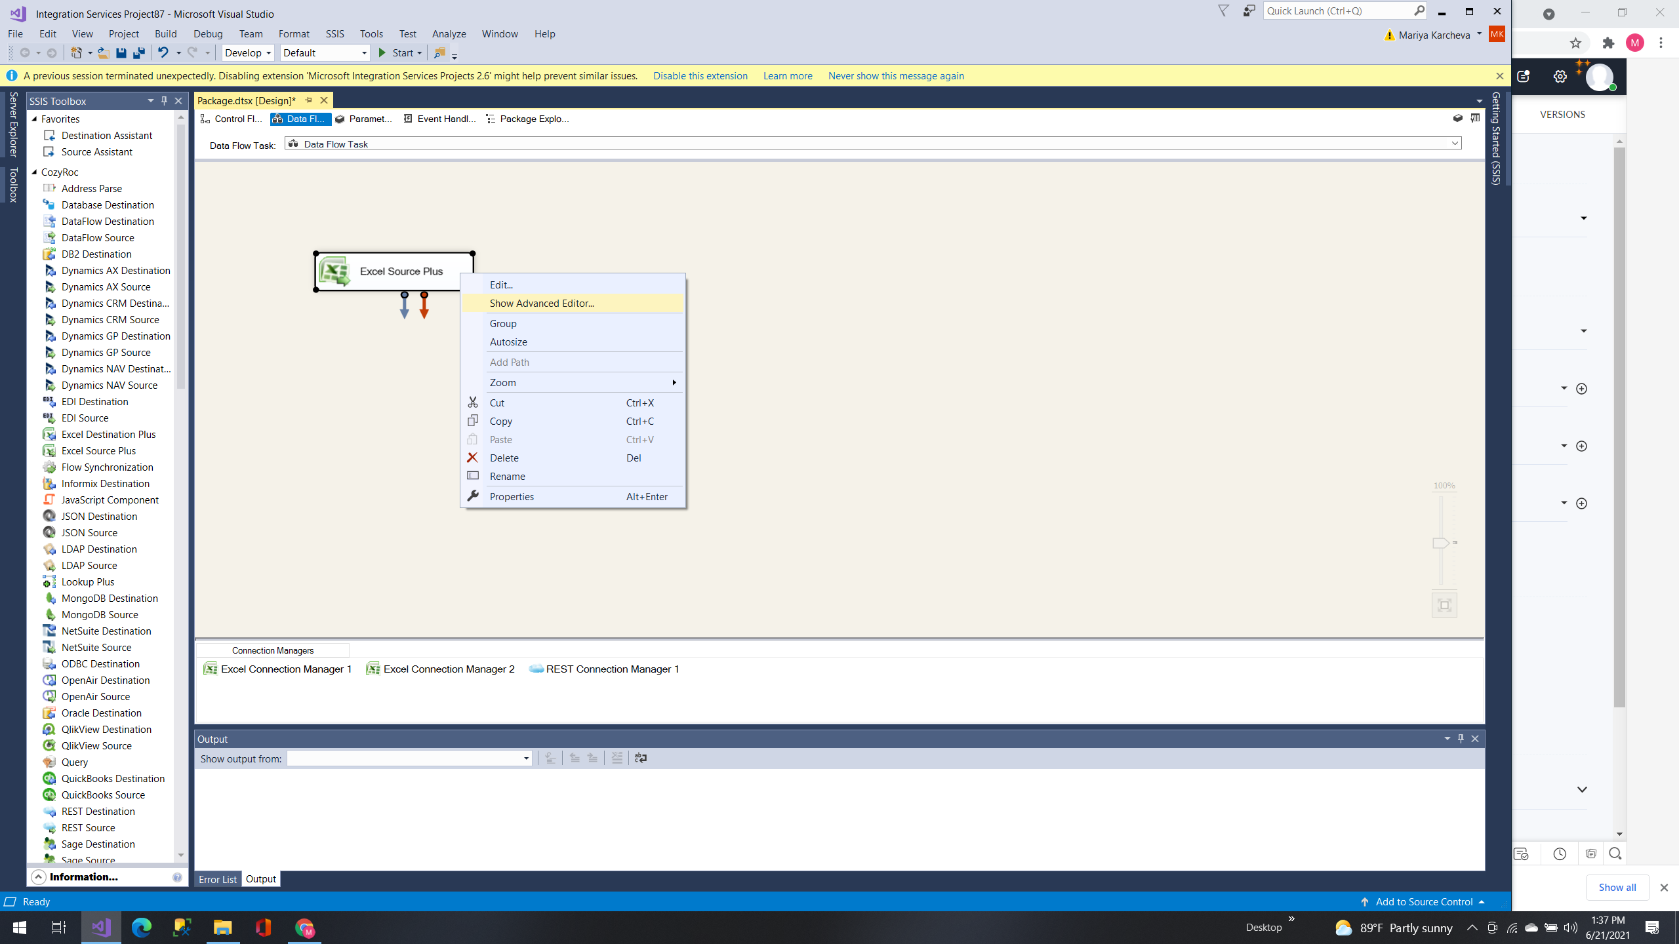Viewport: 1679px width, 944px height.
Task: Collapse the CozyRoc toolbox group
Action: [35, 172]
